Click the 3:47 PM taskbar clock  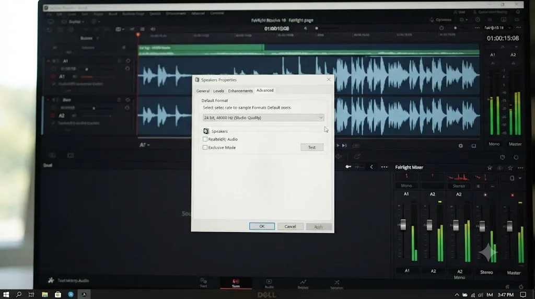[x=505, y=295]
